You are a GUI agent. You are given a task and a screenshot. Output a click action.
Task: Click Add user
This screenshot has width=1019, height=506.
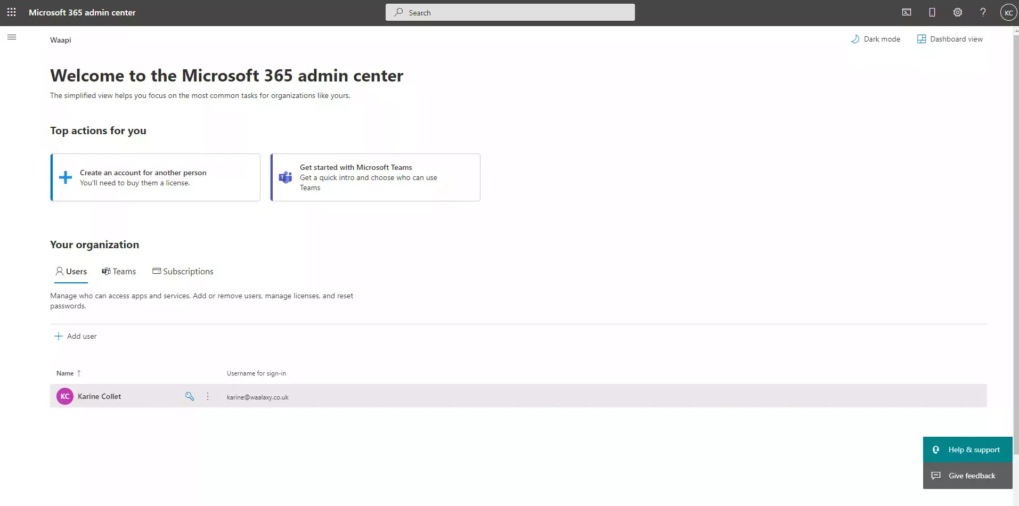click(x=75, y=336)
